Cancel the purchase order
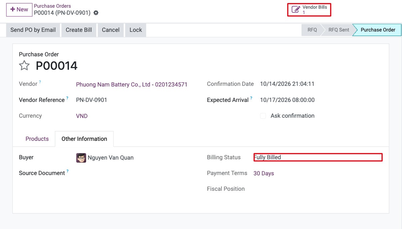Screen dimensions: 402x229 [111, 30]
